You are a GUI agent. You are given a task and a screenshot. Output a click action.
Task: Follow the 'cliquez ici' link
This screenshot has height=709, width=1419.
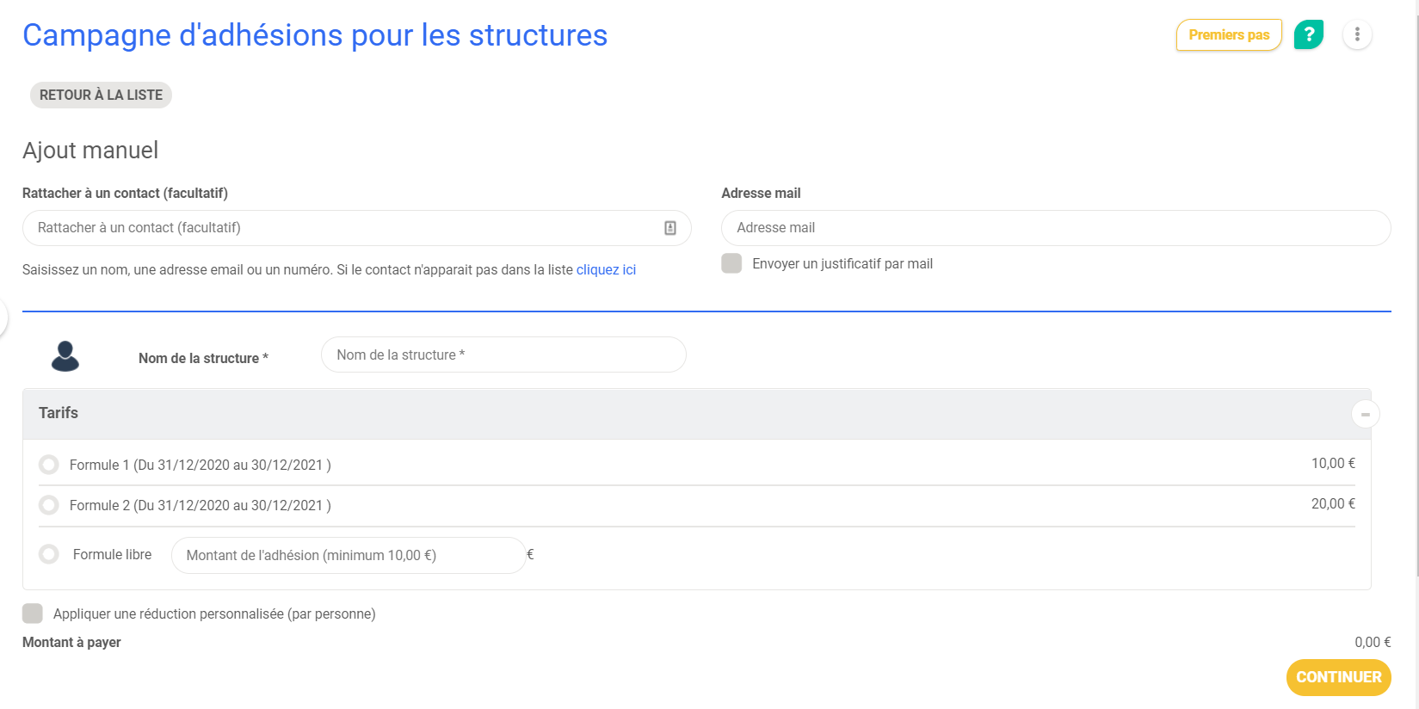606,269
